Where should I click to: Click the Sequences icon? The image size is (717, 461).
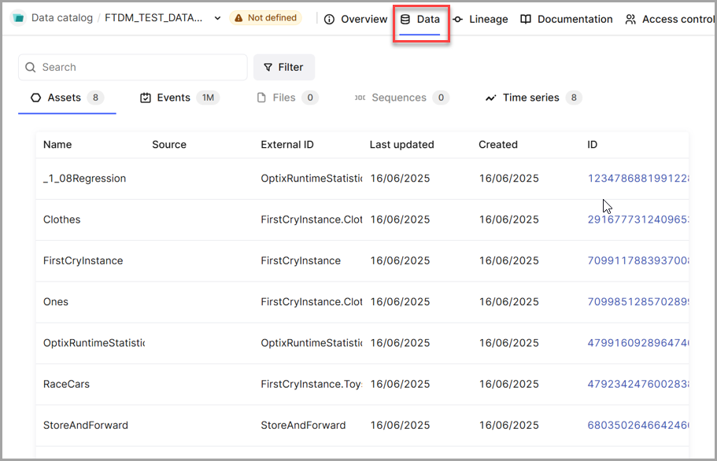[360, 98]
